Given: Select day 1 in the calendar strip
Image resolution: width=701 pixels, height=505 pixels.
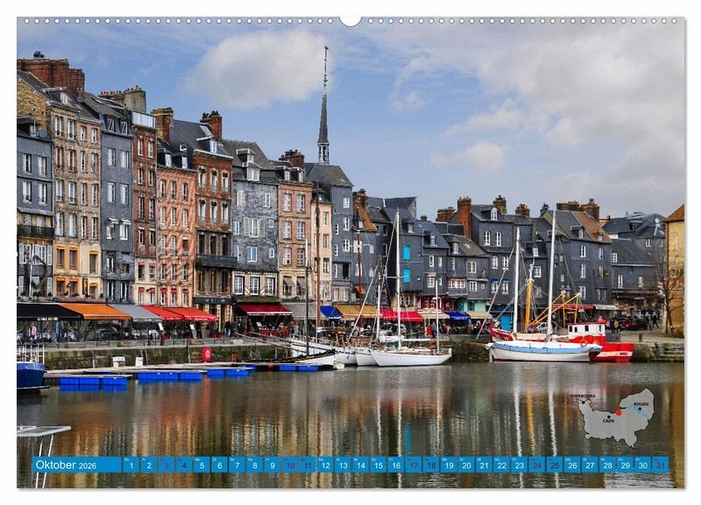Looking at the screenshot, I should coord(131,465).
